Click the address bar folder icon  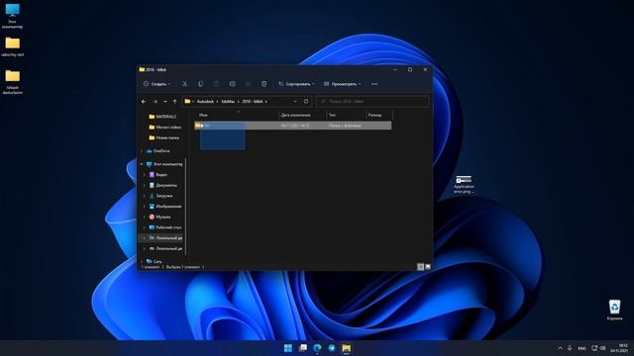point(187,101)
